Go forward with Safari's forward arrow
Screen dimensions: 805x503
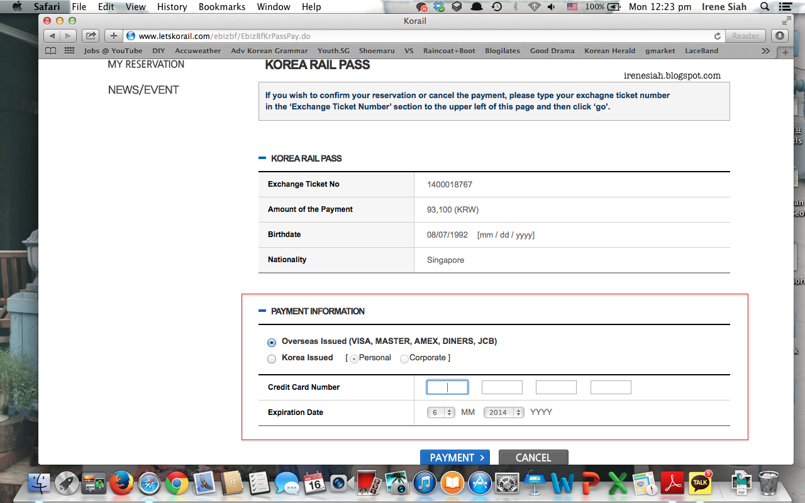69,36
